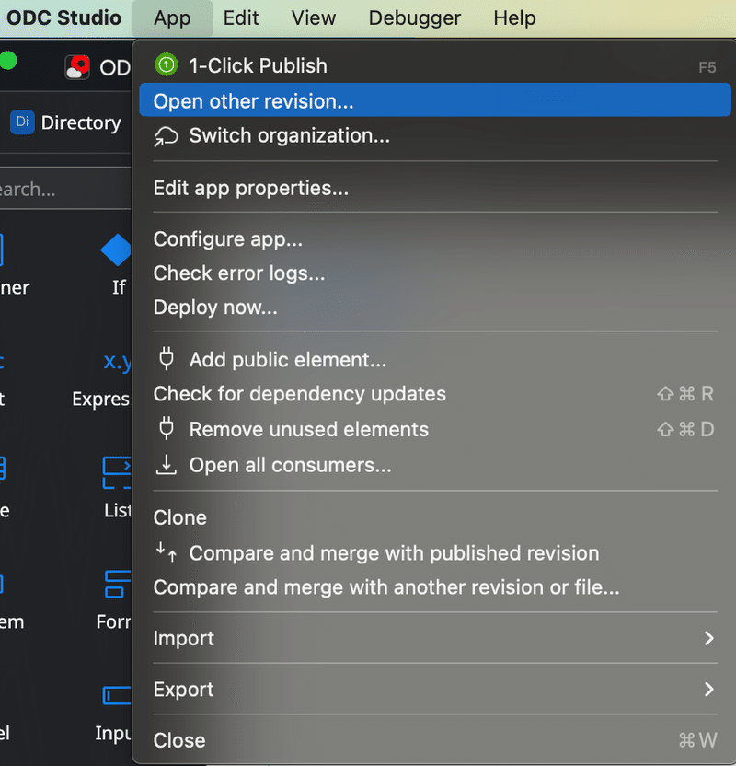
Task: Click the plug icon beside Add public element
Action: tap(167, 358)
